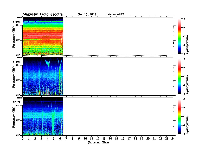The width and height of the screenshot is (206, 159).
Task: Click hour tick label "8" on time axis
Action: [73, 139]
